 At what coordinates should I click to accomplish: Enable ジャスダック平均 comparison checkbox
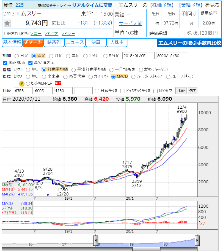coord(122,91)
